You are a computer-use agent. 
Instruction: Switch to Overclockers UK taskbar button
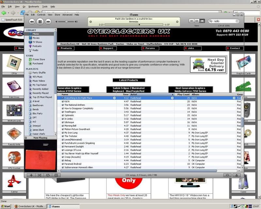point(30,206)
